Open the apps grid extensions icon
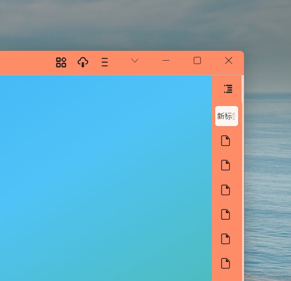Viewport: 291px width, 281px height. 61,62
